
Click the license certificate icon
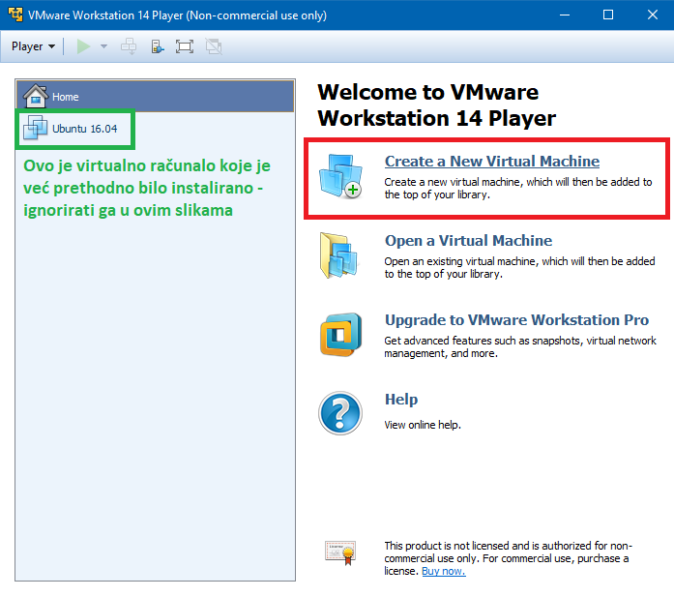point(340,552)
